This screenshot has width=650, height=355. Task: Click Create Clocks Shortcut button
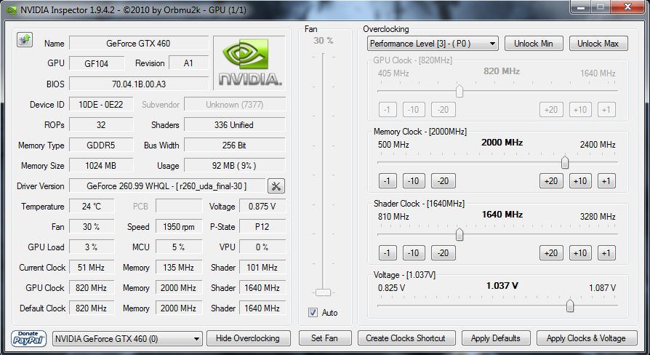(406, 338)
